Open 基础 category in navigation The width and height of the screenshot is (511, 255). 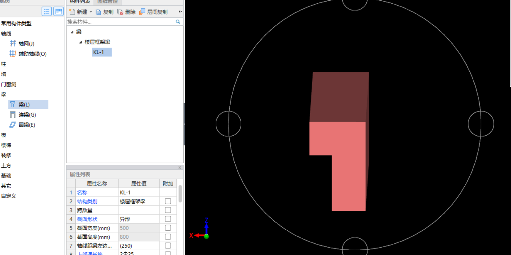pos(6,176)
